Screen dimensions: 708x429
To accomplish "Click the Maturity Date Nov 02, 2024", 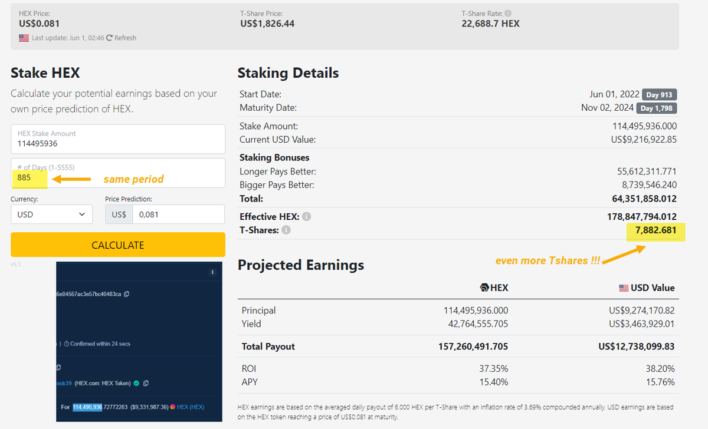I will [x=607, y=108].
